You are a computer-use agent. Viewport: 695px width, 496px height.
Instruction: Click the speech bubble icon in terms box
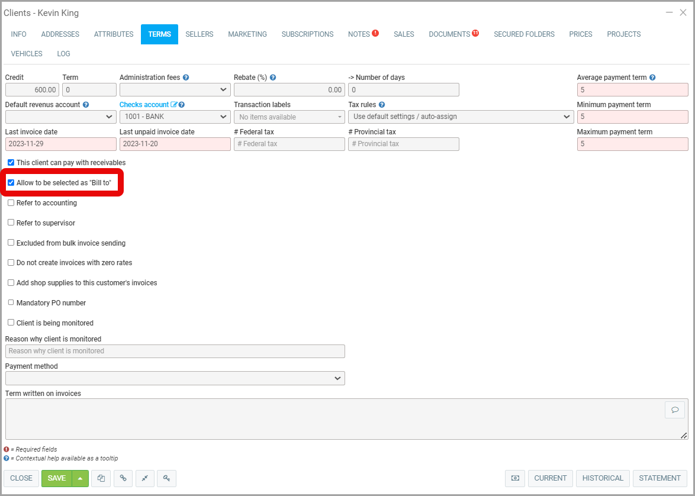(x=674, y=410)
